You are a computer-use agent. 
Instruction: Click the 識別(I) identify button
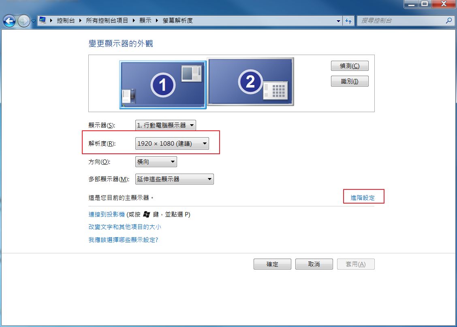350,81
